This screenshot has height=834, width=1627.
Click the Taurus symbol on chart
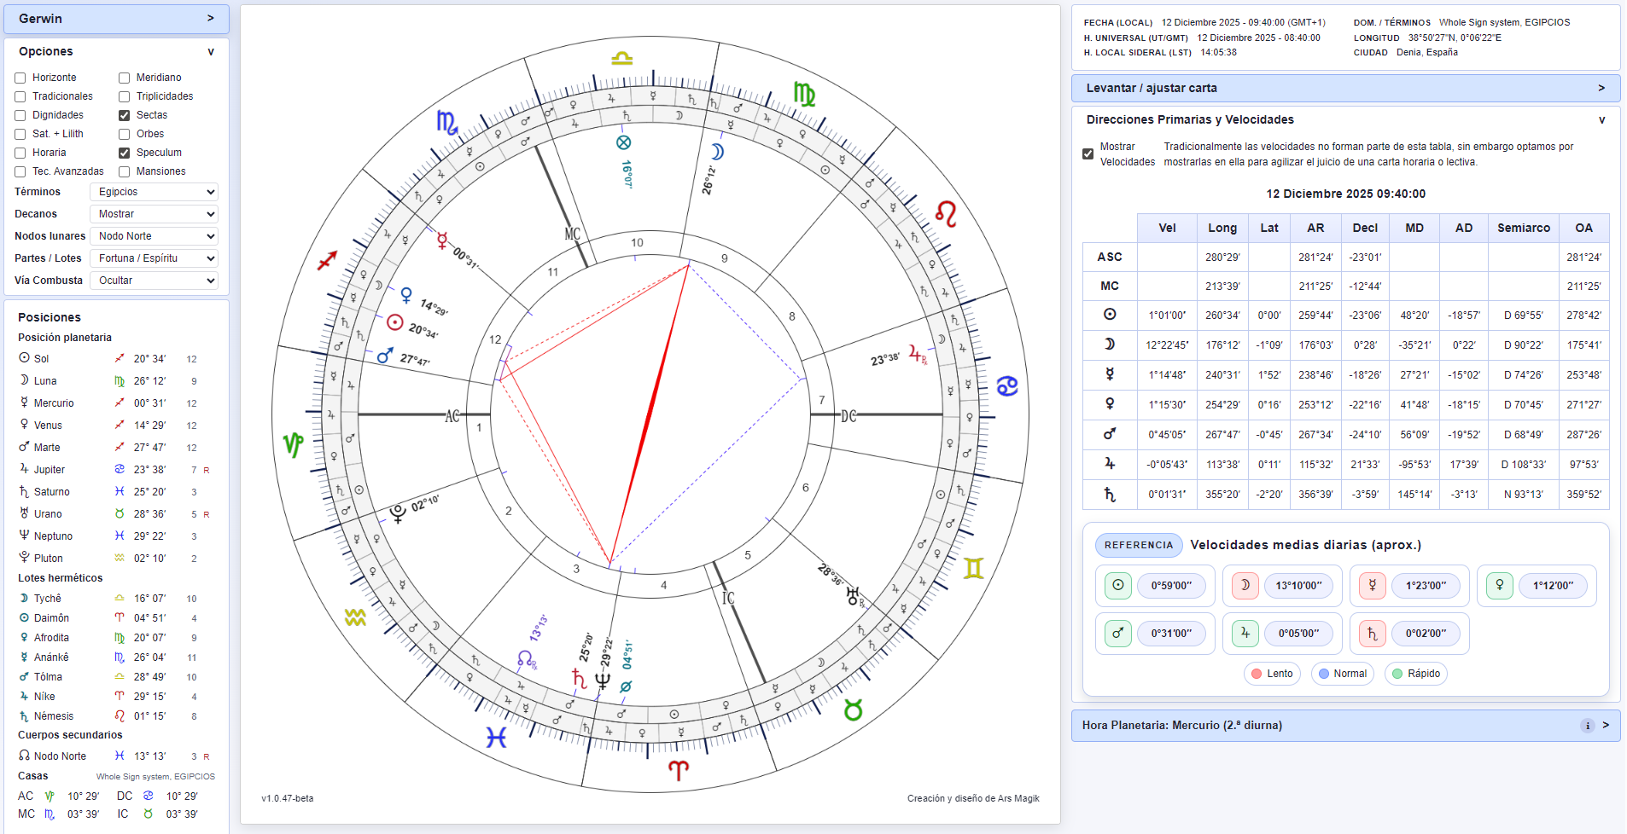tap(853, 709)
